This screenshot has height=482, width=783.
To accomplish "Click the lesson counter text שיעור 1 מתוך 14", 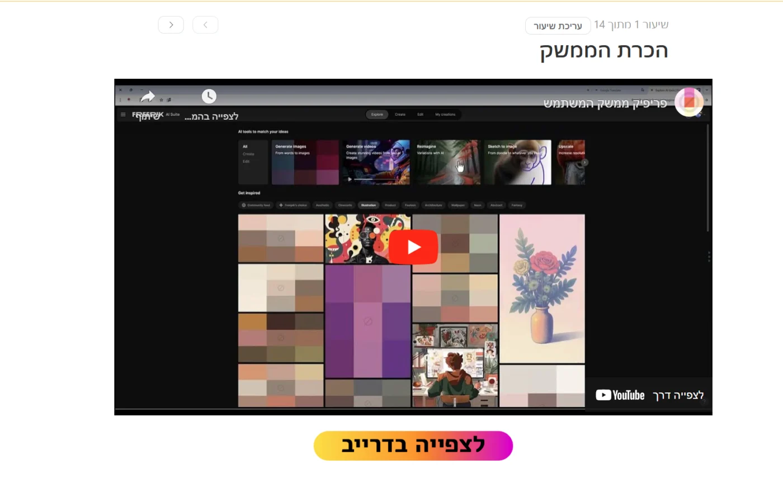I will pyautogui.click(x=631, y=25).
